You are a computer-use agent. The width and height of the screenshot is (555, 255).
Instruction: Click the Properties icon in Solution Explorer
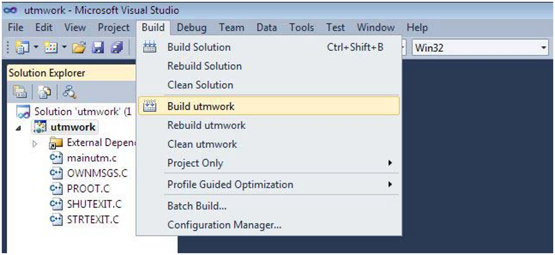coord(19,92)
